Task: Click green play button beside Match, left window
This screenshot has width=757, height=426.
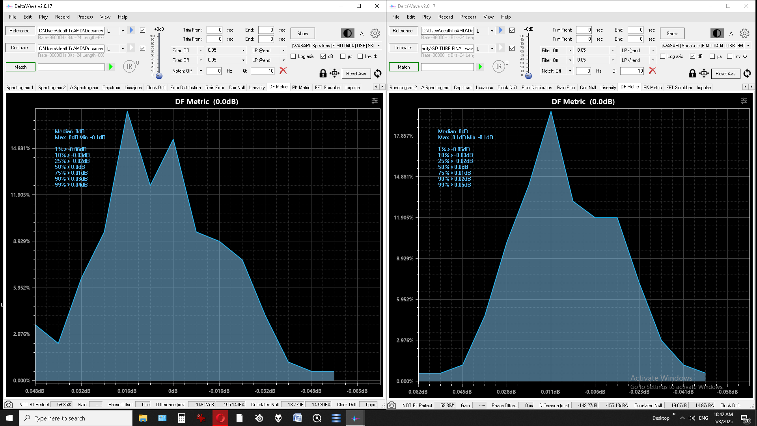Action: click(111, 67)
